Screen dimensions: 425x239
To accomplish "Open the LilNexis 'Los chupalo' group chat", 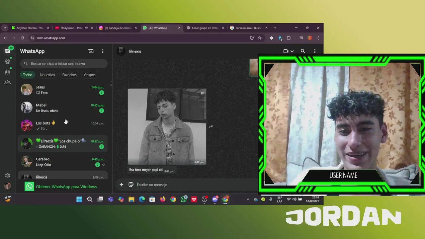I will (63, 143).
